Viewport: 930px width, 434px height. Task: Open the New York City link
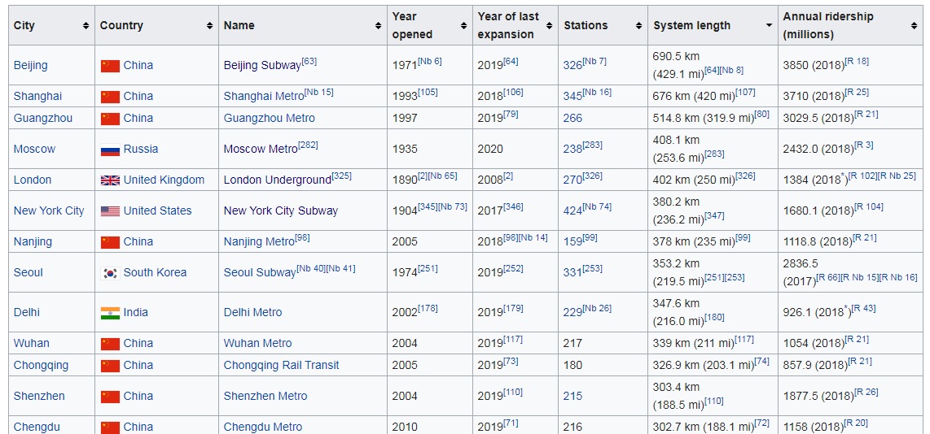point(49,210)
